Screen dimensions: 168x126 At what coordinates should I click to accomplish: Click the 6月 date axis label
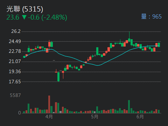[x=140, y=117]
